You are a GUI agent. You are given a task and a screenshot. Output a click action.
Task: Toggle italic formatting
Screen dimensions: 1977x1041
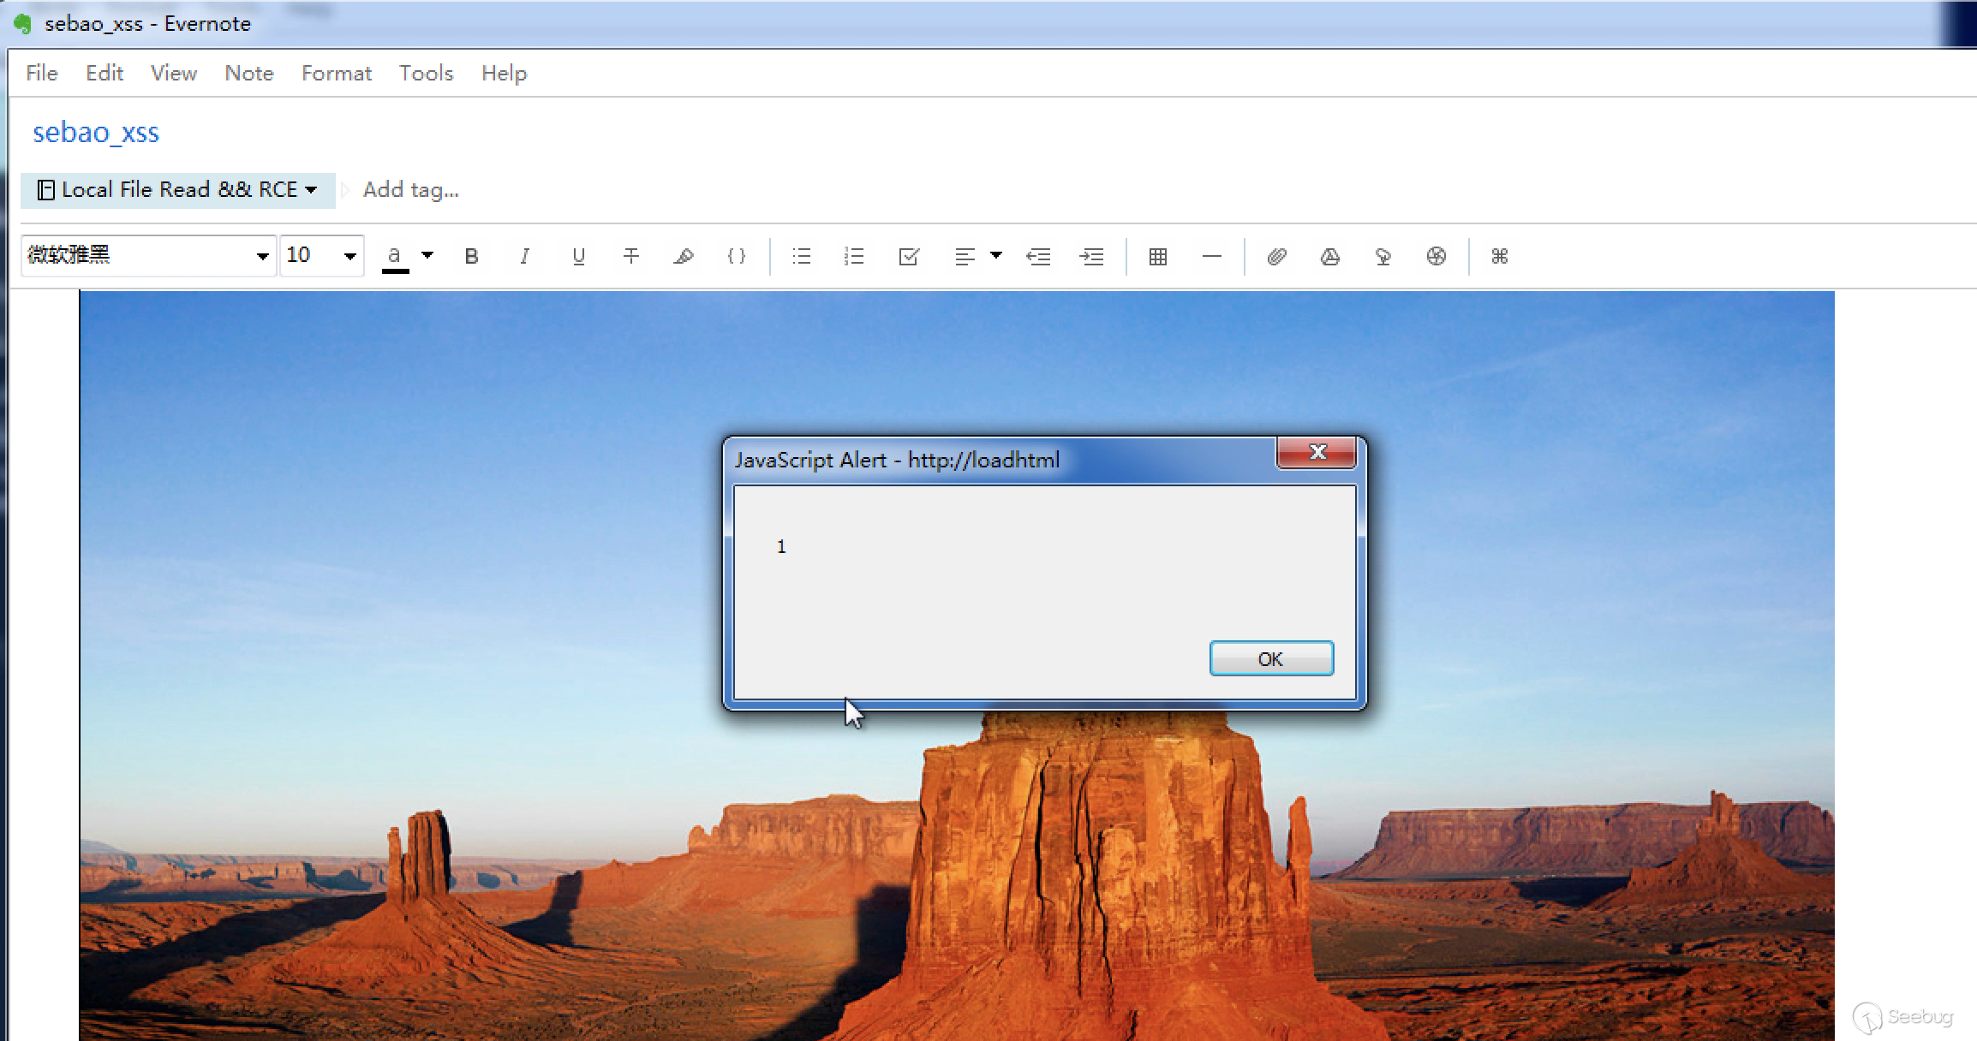[524, 256]
